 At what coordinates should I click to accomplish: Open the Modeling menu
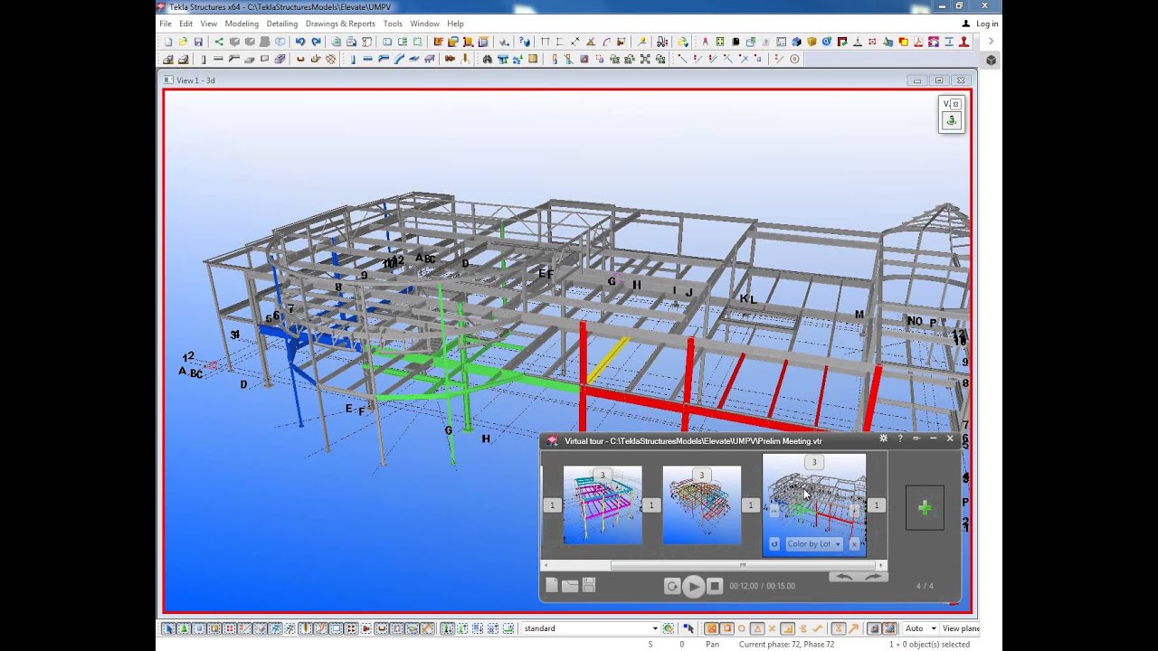point(242,24)
